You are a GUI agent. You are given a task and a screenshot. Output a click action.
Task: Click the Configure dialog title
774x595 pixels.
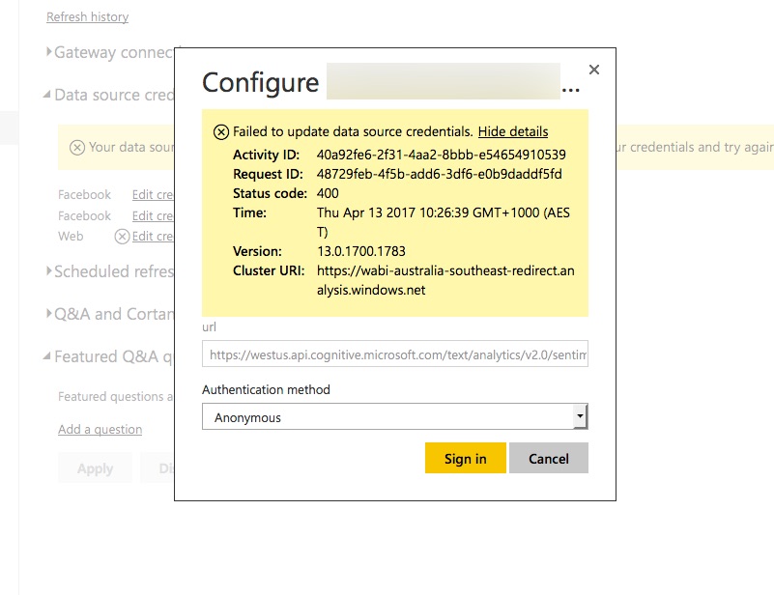coord(261,82)
